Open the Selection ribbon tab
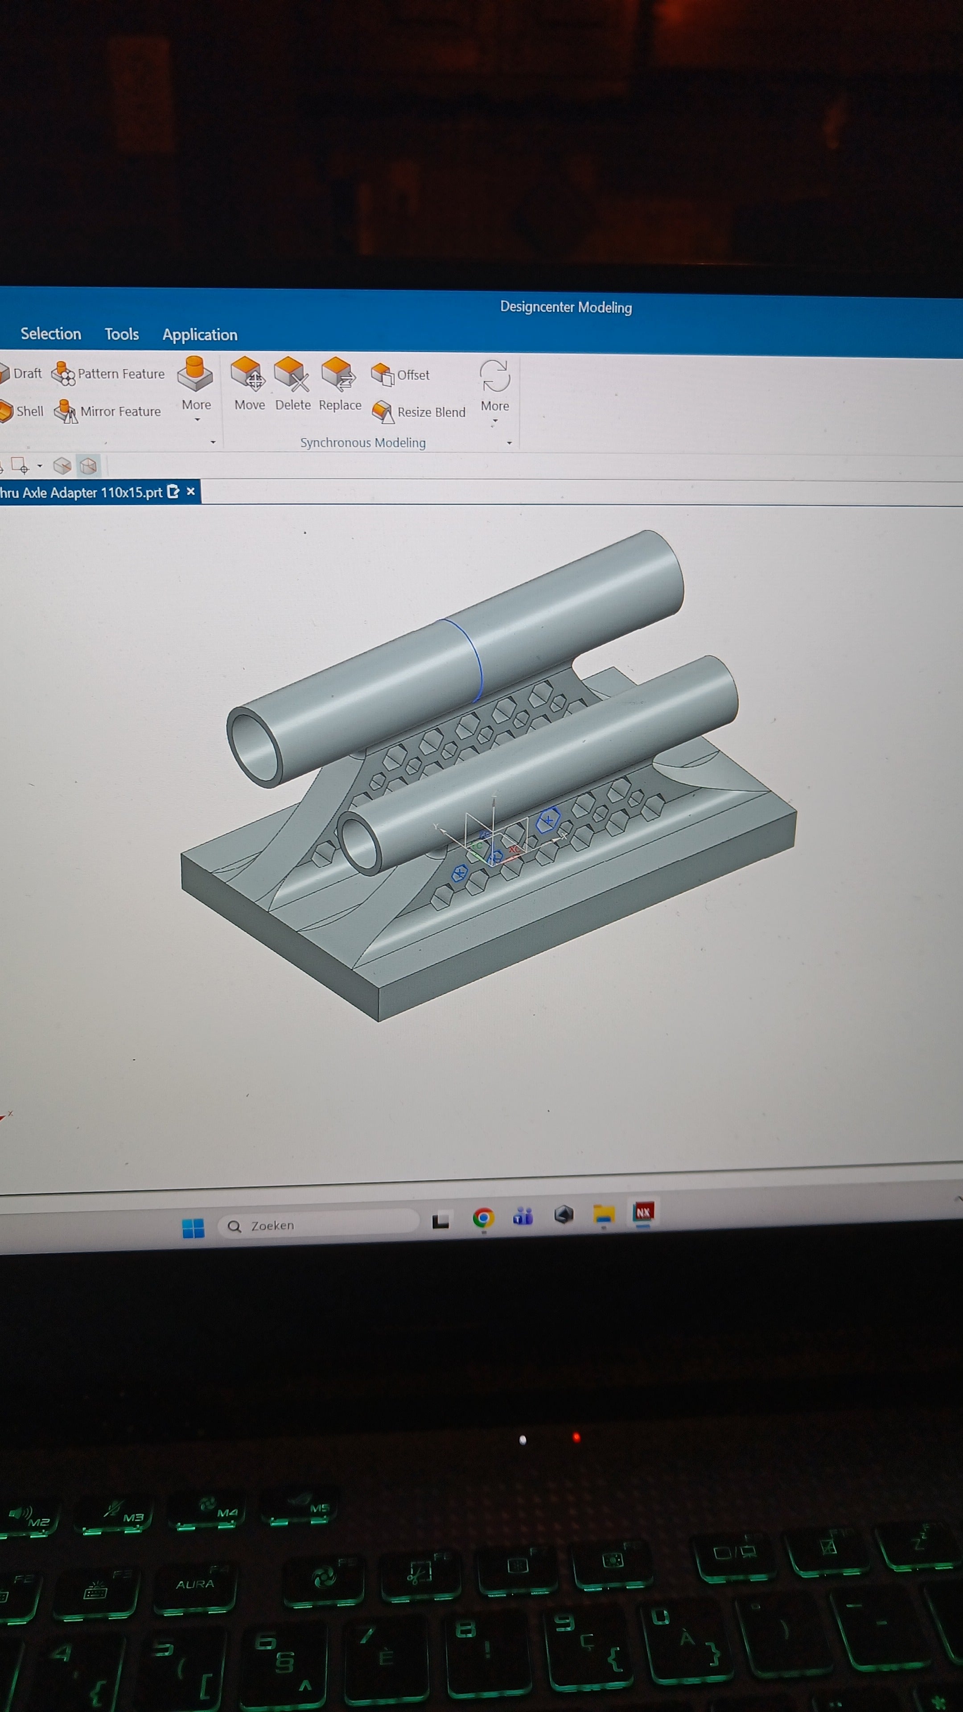Screen dimensions: 963x1712 click(50, 333)
